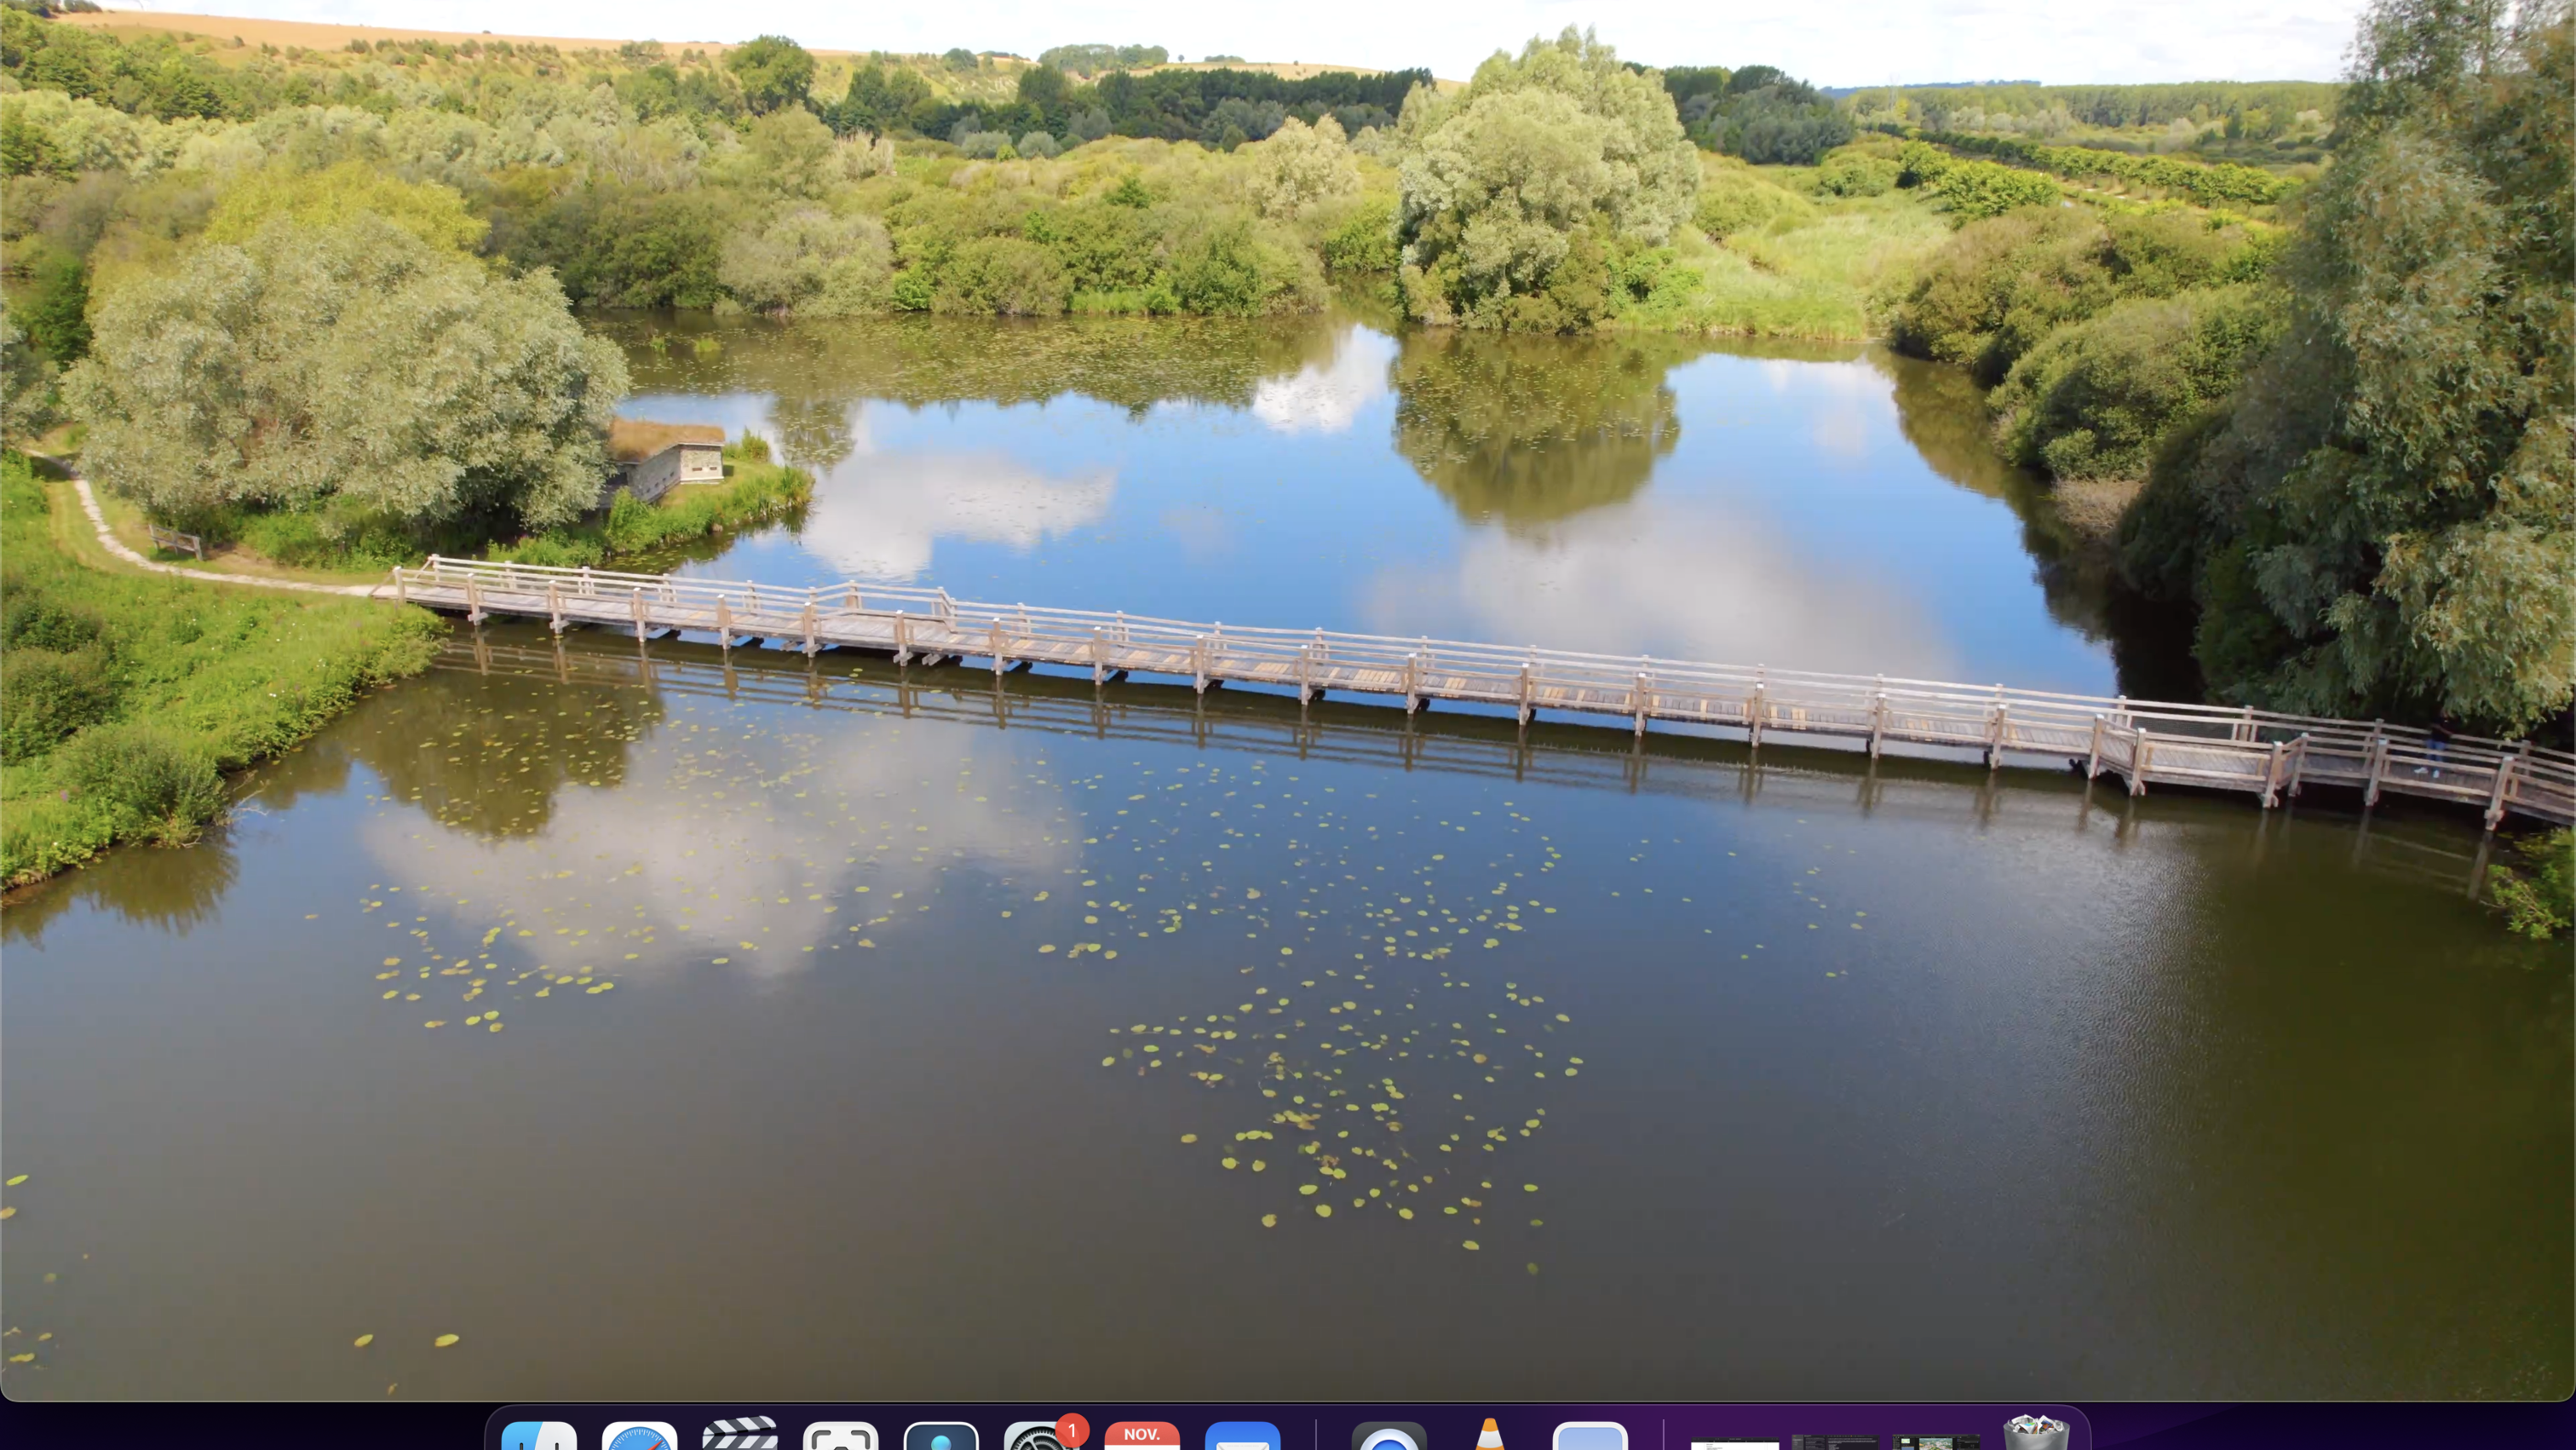This screenshot has height=1450, width=2576.
Task: Click the wooden bench near the path
Action: 176,541
